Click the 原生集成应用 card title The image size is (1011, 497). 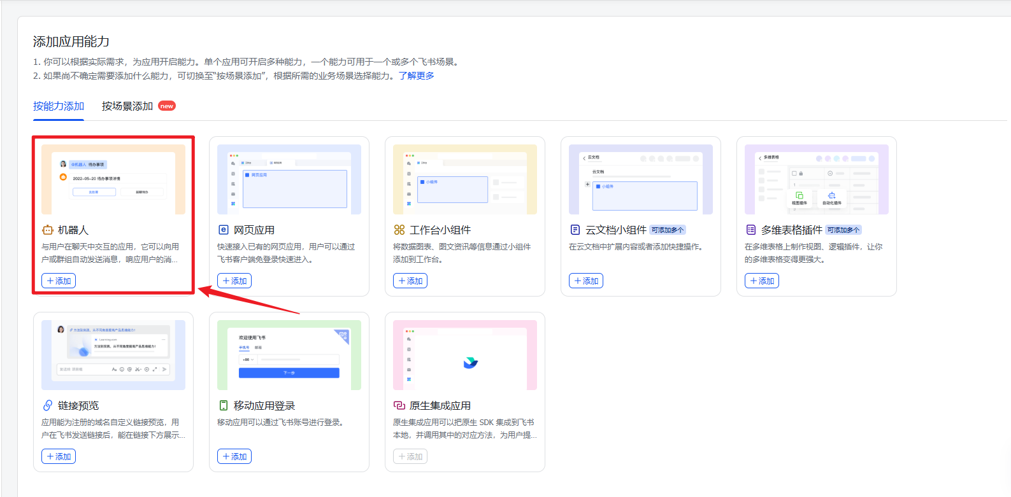[440, 405]
